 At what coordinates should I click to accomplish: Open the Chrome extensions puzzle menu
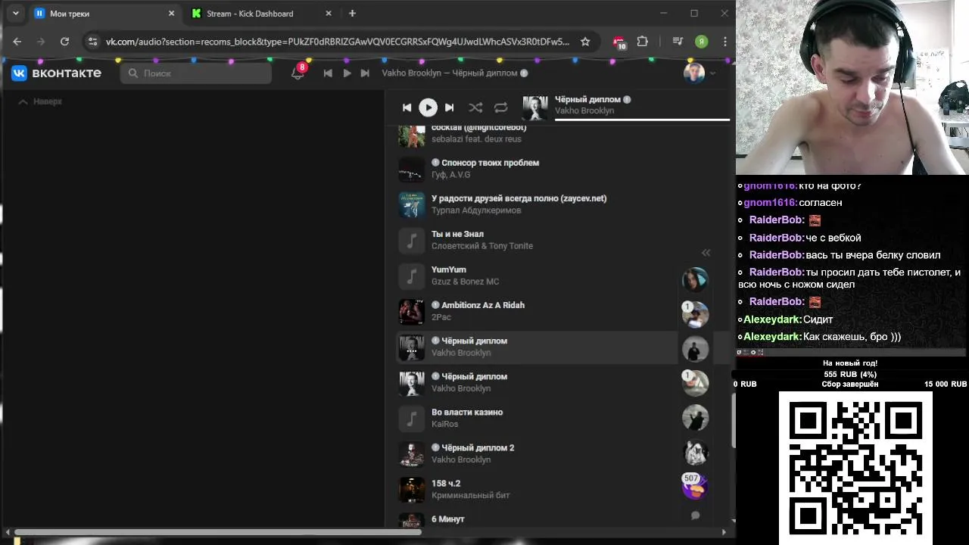643,42
